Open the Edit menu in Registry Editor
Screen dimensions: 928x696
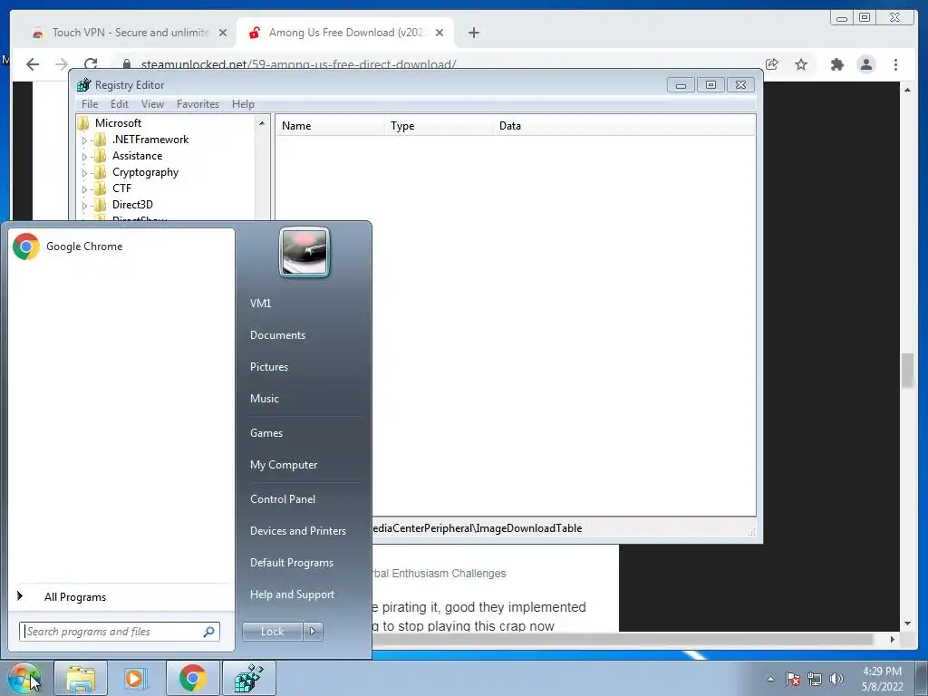[x=120, y=104]
